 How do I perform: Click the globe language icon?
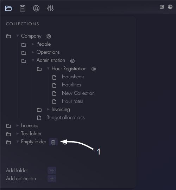[170, 7]
